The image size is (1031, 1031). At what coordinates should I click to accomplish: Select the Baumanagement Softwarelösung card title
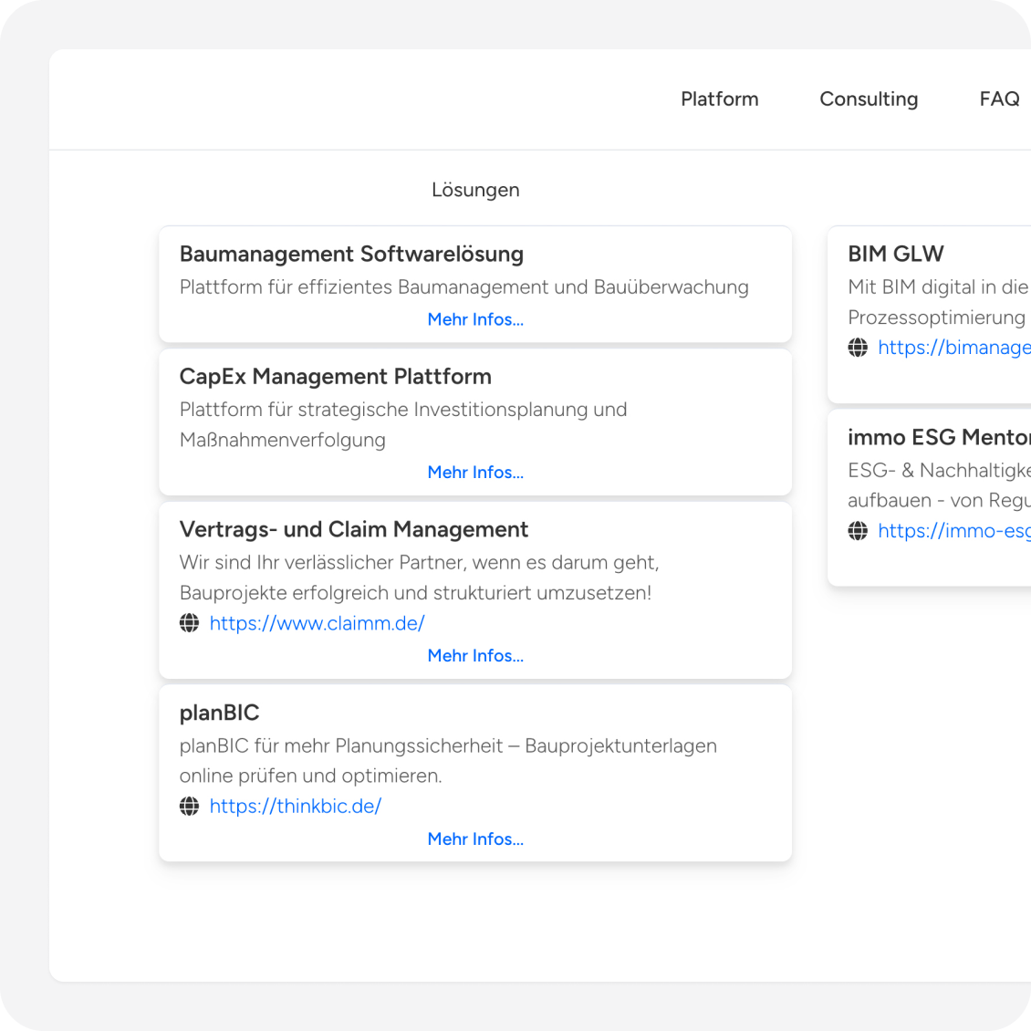pyautogui.click(x=351, y=254)
